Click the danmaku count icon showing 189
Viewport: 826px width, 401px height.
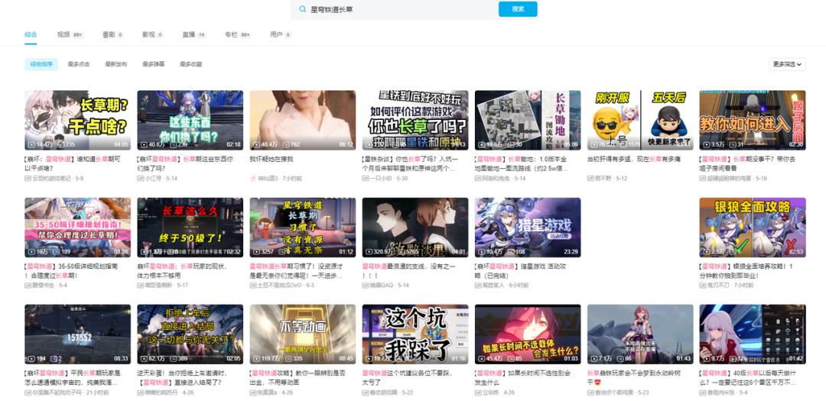[57, 251]
